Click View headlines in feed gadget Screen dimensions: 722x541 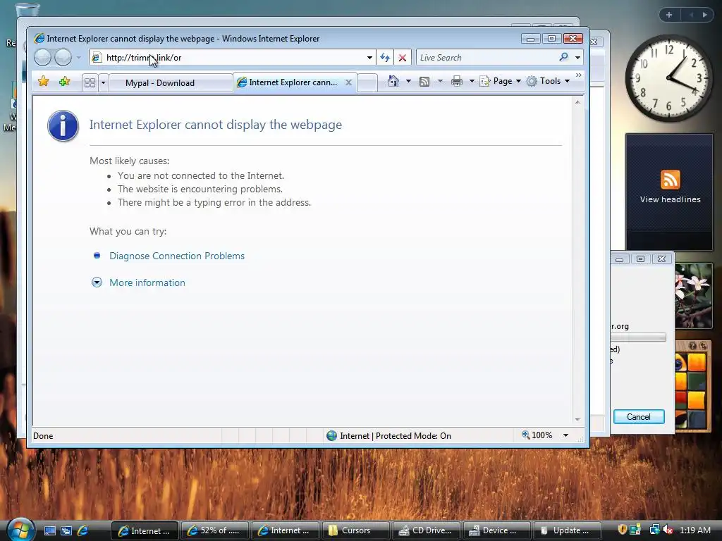(x=670, y=199)
